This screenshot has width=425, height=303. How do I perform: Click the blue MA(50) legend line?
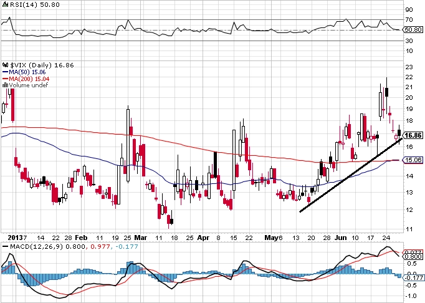(6, 72)
